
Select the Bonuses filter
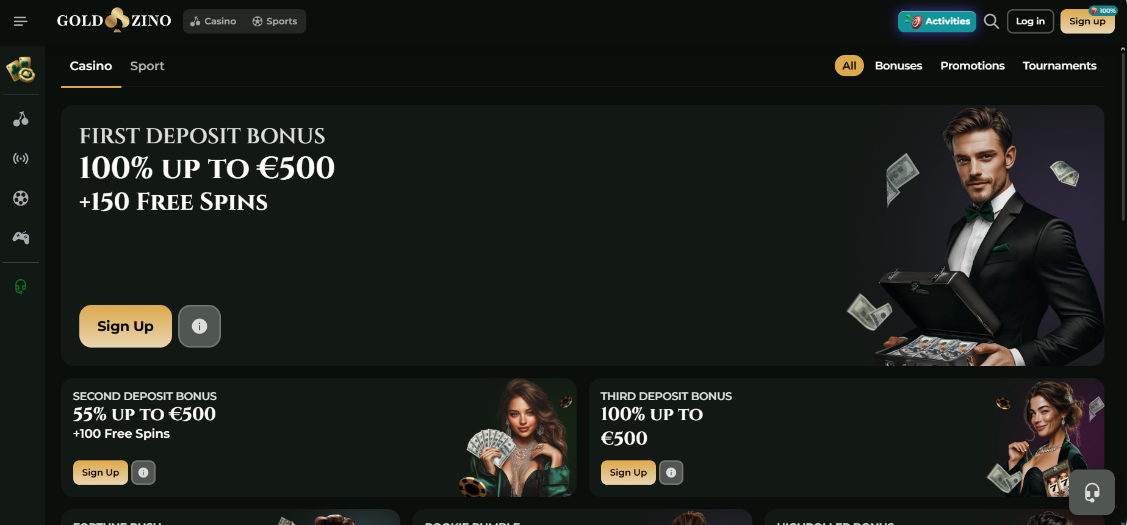click(898, 66)
